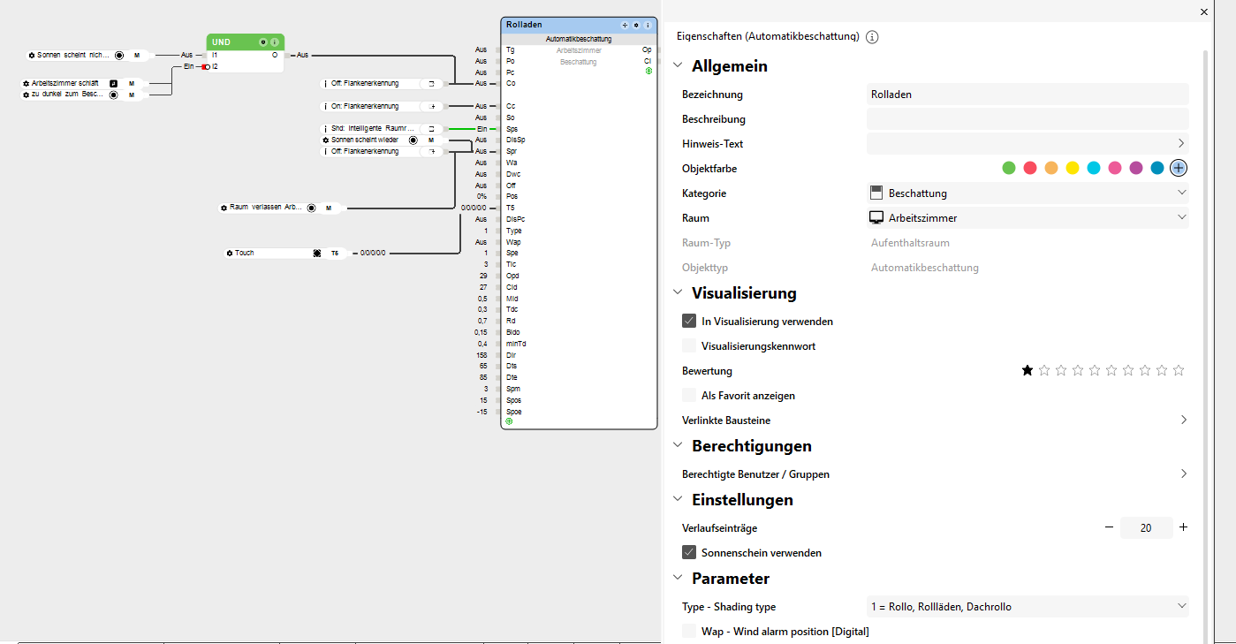Screen dimensions: 1236x644
Task: Click the info icon of the 'On: Flankenerkennung' node
Action: (x=326, y=106)
